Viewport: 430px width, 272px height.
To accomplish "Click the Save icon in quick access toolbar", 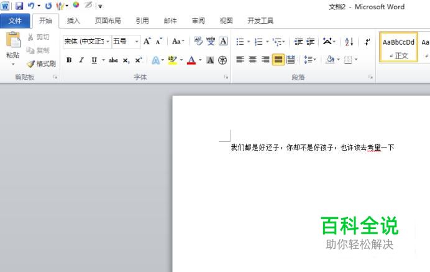I will pyautogui.click(x=19, y=6).
